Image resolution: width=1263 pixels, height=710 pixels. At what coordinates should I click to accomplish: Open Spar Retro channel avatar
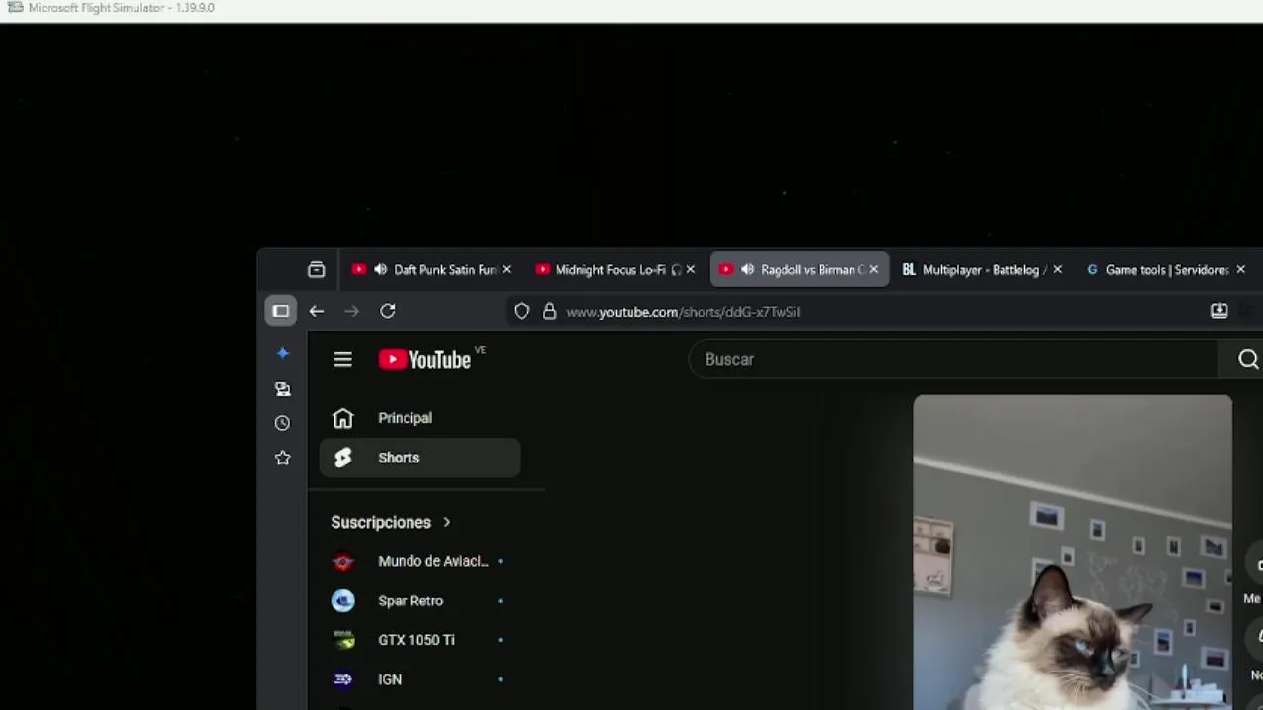[342, 601]
